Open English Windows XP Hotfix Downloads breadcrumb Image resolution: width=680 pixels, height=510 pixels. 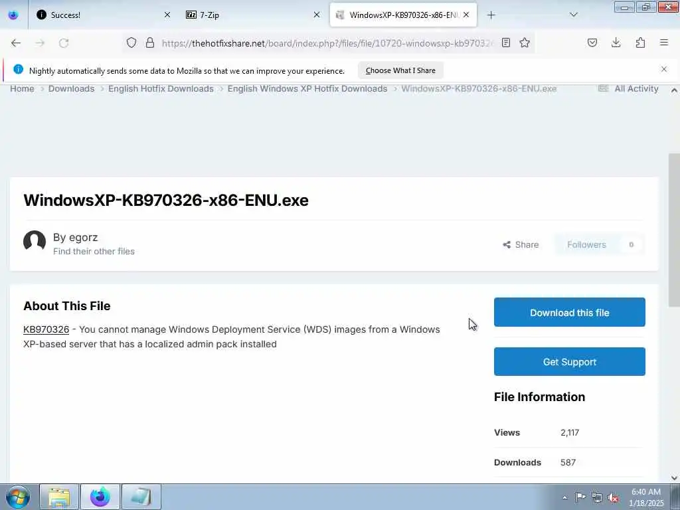tap(307, 88)
